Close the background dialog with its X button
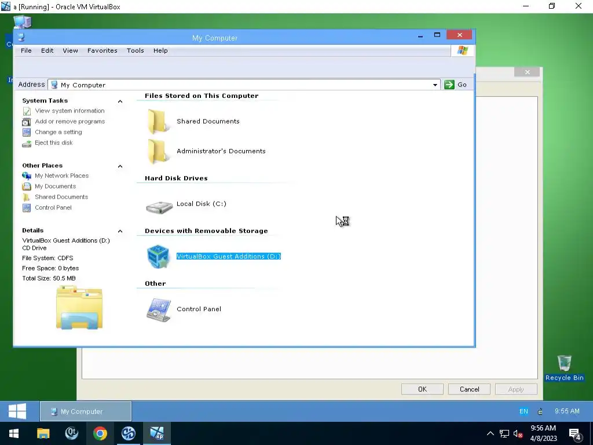593x445 pixels. [x=527, y=72]
